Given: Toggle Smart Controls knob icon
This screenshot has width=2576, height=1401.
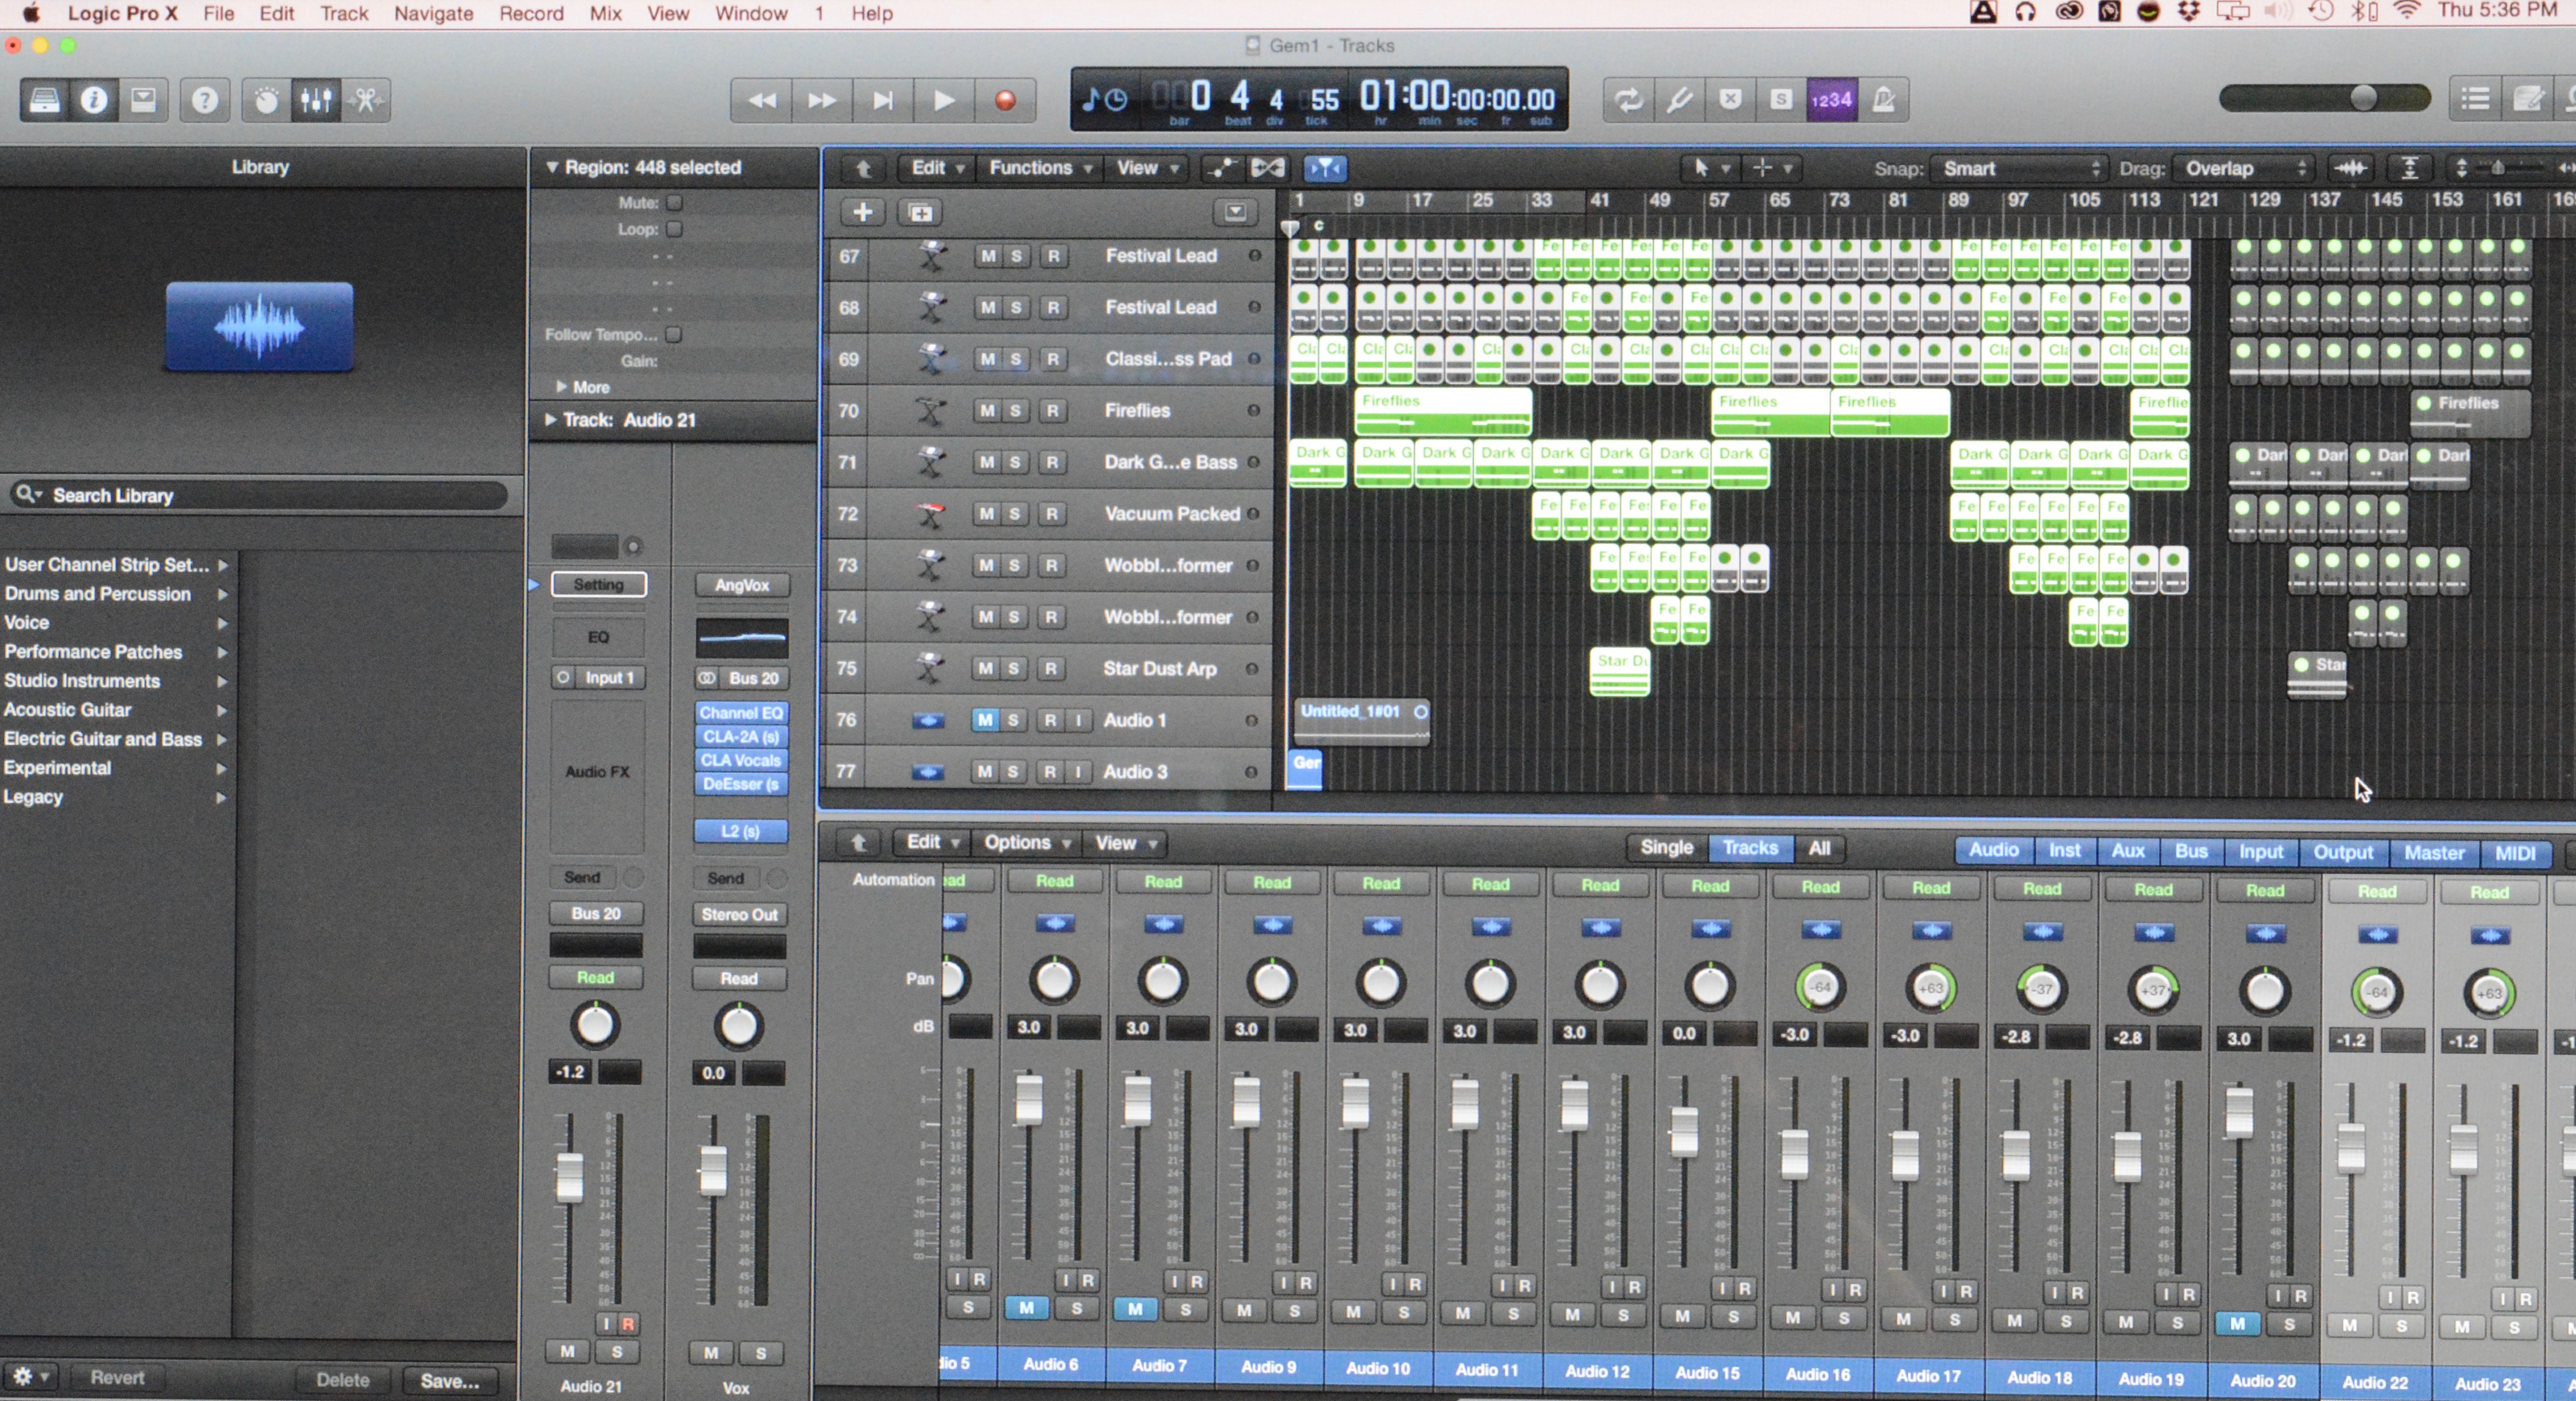Looking at the screenshot, I should pyautogui.click(x=266, y=100).
